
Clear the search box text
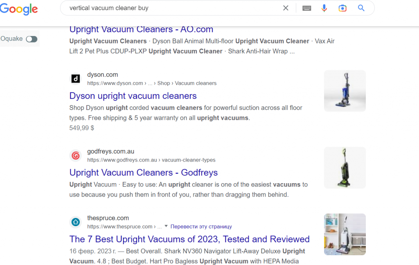point(286,8)
